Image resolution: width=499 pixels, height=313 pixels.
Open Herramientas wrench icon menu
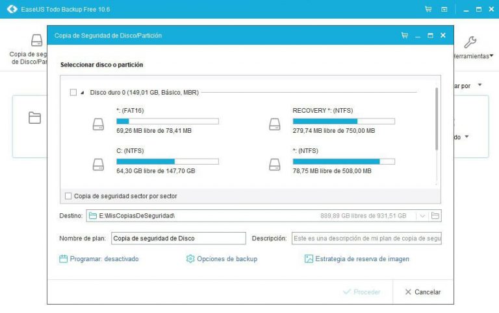[470, 42]
